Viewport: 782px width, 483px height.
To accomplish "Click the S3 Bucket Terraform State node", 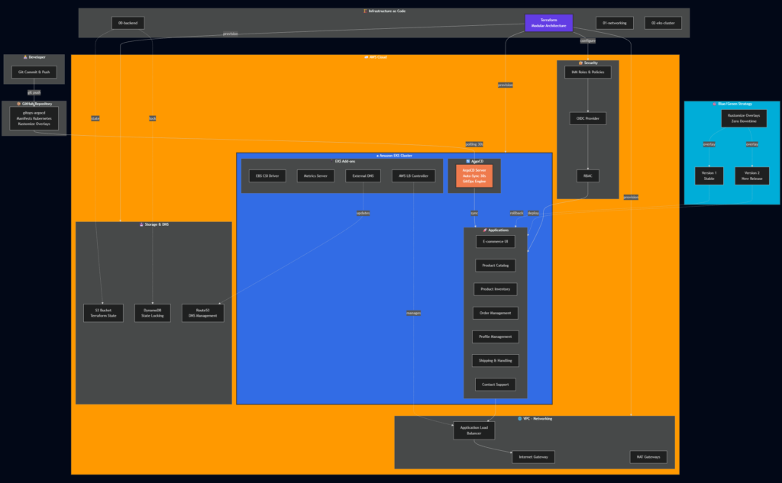I will (103, 313).
